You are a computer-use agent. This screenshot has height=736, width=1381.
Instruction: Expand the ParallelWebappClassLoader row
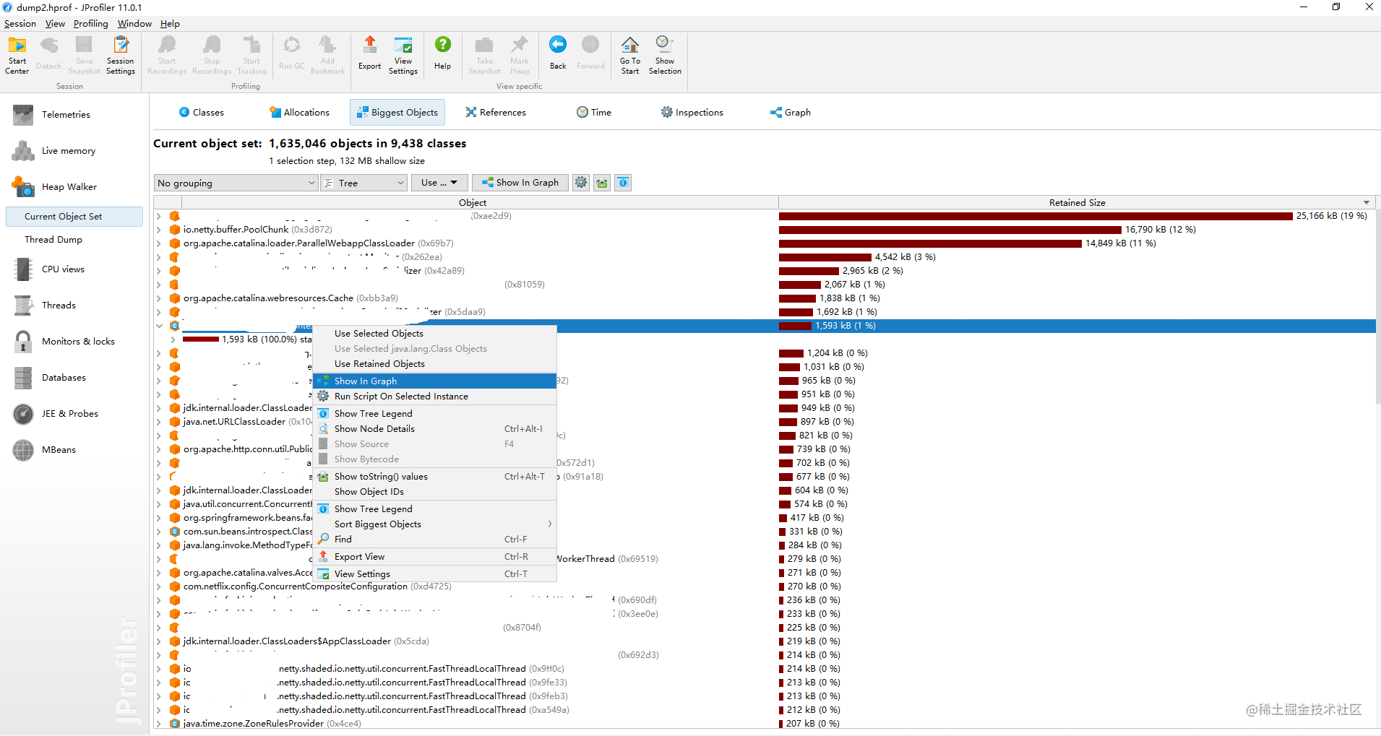(158, 243)
